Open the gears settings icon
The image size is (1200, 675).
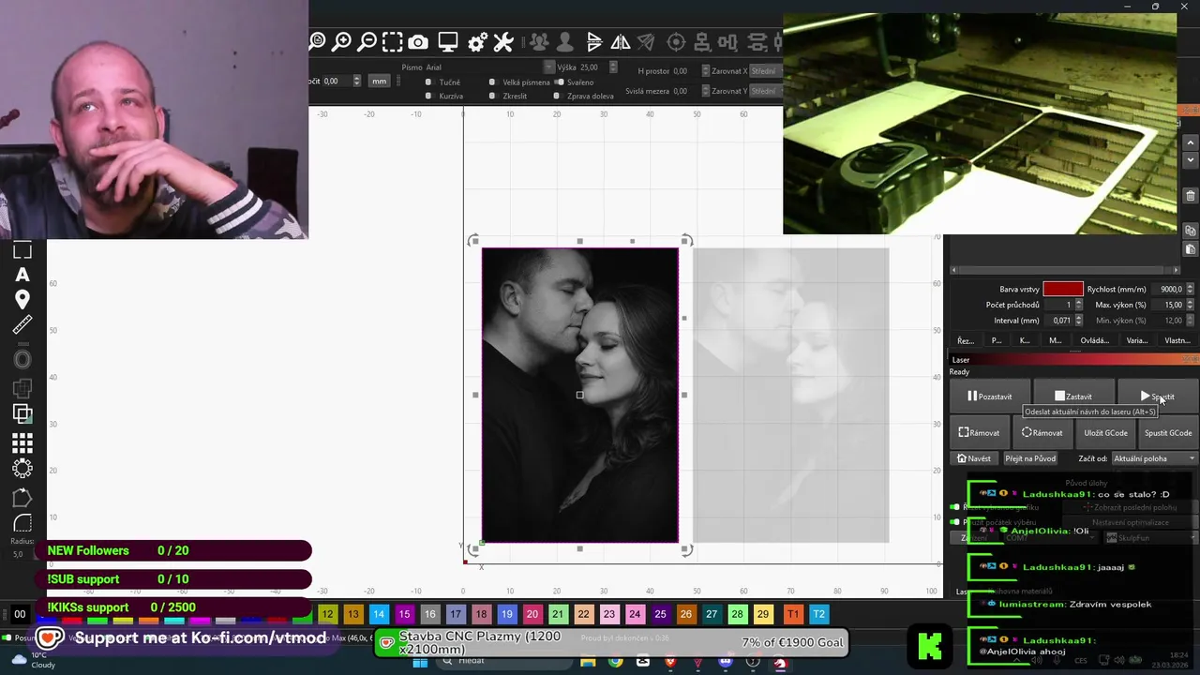point(477,41)
